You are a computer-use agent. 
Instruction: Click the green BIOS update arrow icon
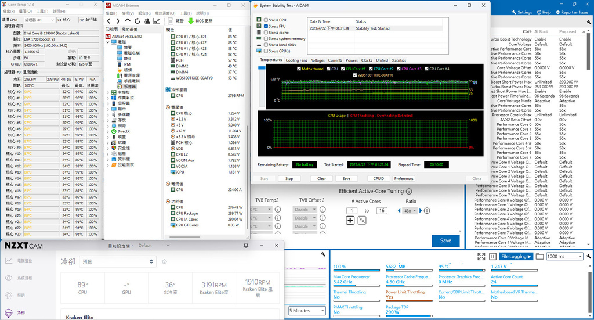pos(190,21)
